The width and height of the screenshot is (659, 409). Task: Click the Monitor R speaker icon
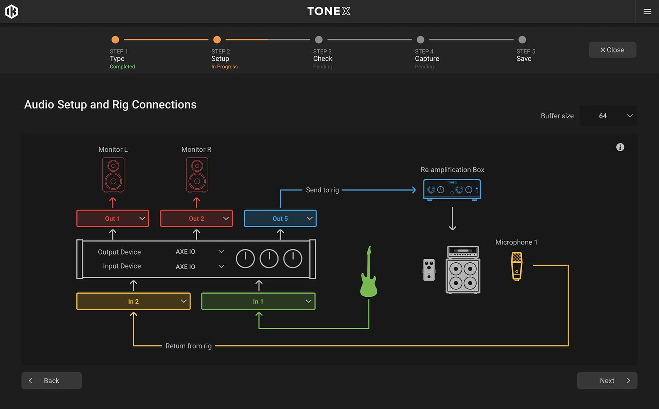[197, 175]
